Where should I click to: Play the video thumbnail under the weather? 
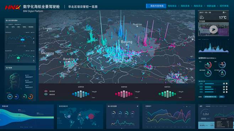tap(213, 29)
